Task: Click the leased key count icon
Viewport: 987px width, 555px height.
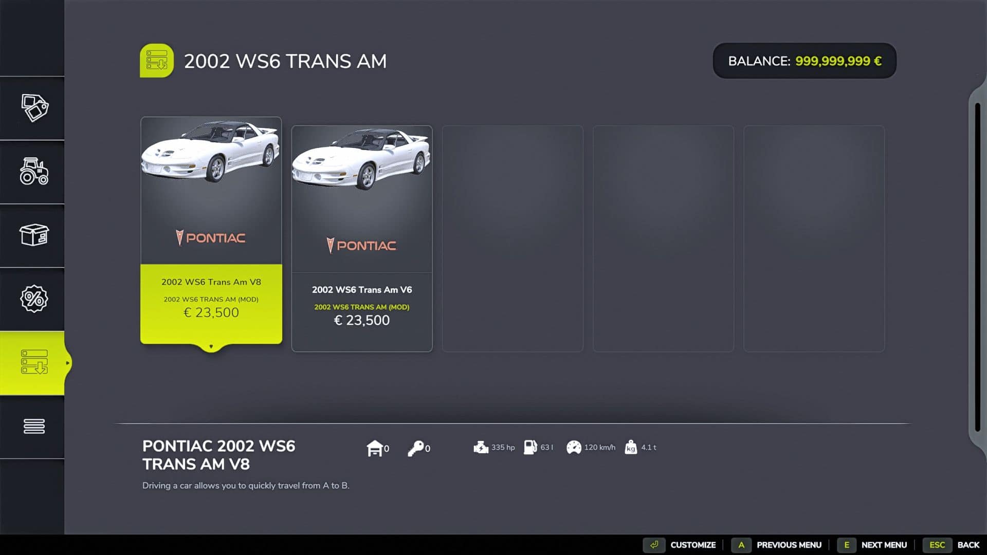Action: coord(415,448)
